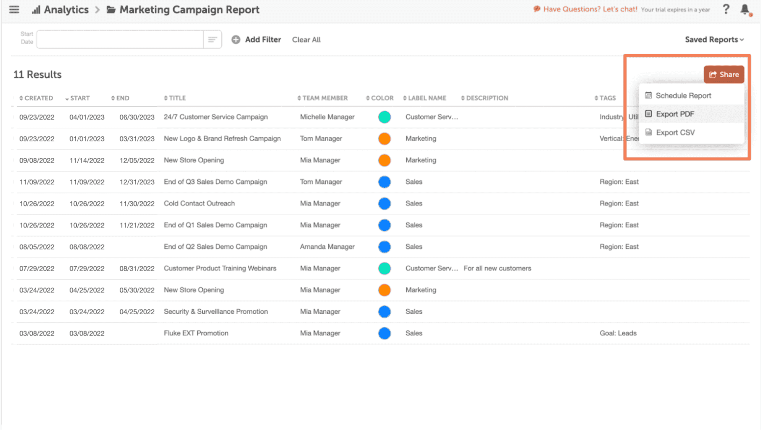Click Clear All filters link
The height and width of the screenshot is (430, 764).
click(307, 39)
